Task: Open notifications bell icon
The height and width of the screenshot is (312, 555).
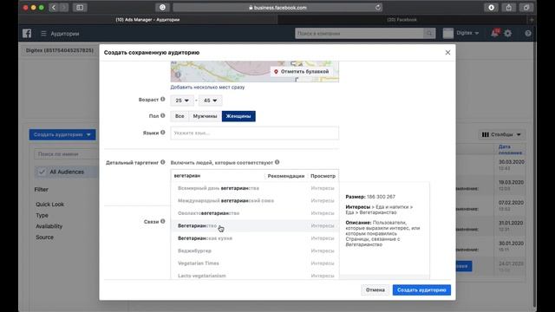Action: point(495,33)
